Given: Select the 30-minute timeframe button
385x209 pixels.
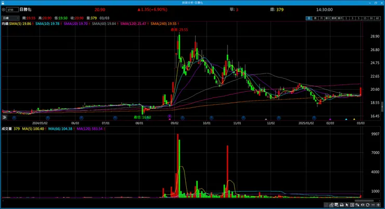Looking at the screenshot, I should click(x=371, y=18).
